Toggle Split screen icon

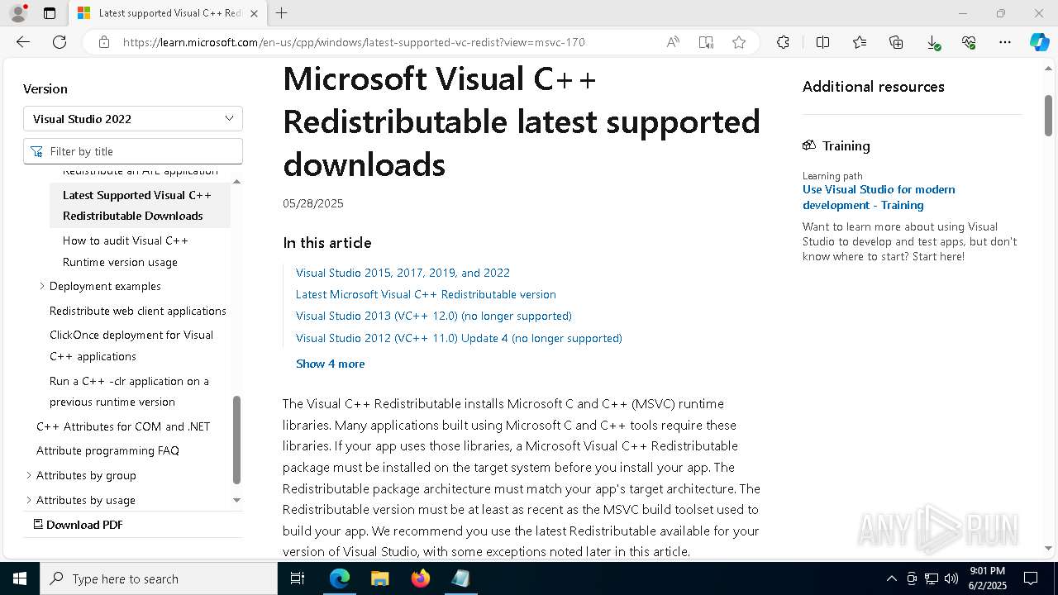[822, 42]
